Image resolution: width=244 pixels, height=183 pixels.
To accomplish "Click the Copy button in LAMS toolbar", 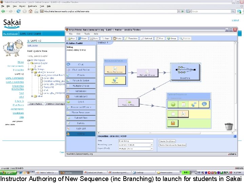I will tap(105, 38).
